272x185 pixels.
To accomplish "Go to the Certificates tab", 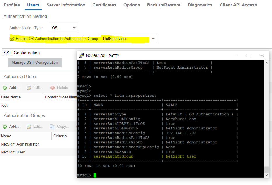I will coord(104,5).
